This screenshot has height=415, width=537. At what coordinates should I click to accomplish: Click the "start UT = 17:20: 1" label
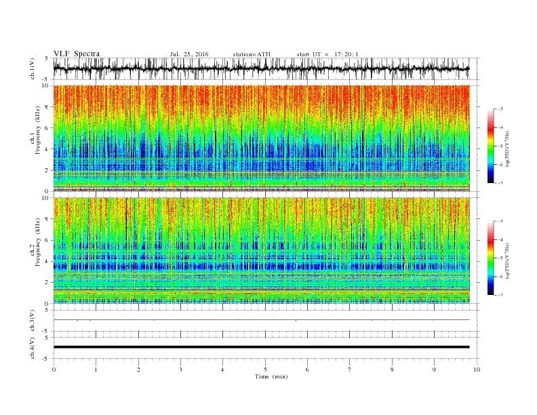click(327, 54)
